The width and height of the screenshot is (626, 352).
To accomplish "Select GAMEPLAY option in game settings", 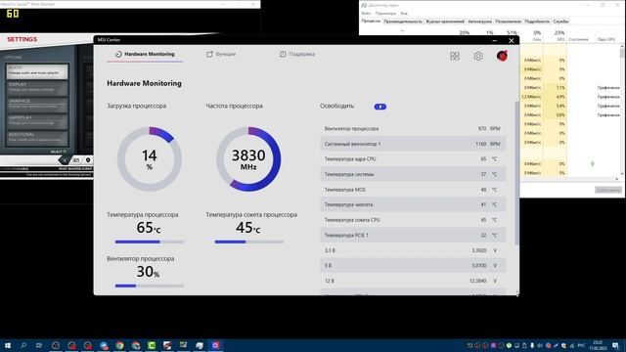I will point(37,121).
